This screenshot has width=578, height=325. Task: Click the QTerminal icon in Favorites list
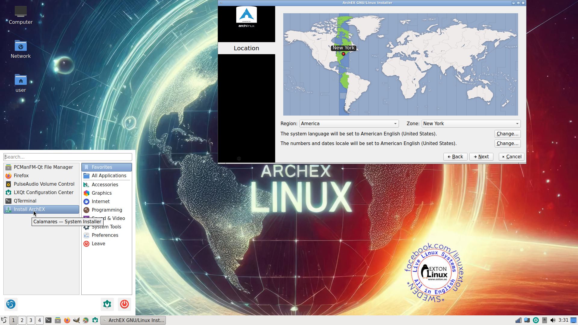[x=8, y=201]
